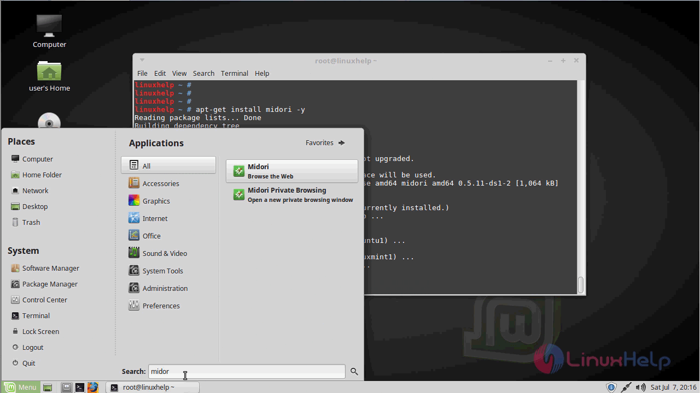Click 'apt-get install midori -y' command text

[250, 110]
